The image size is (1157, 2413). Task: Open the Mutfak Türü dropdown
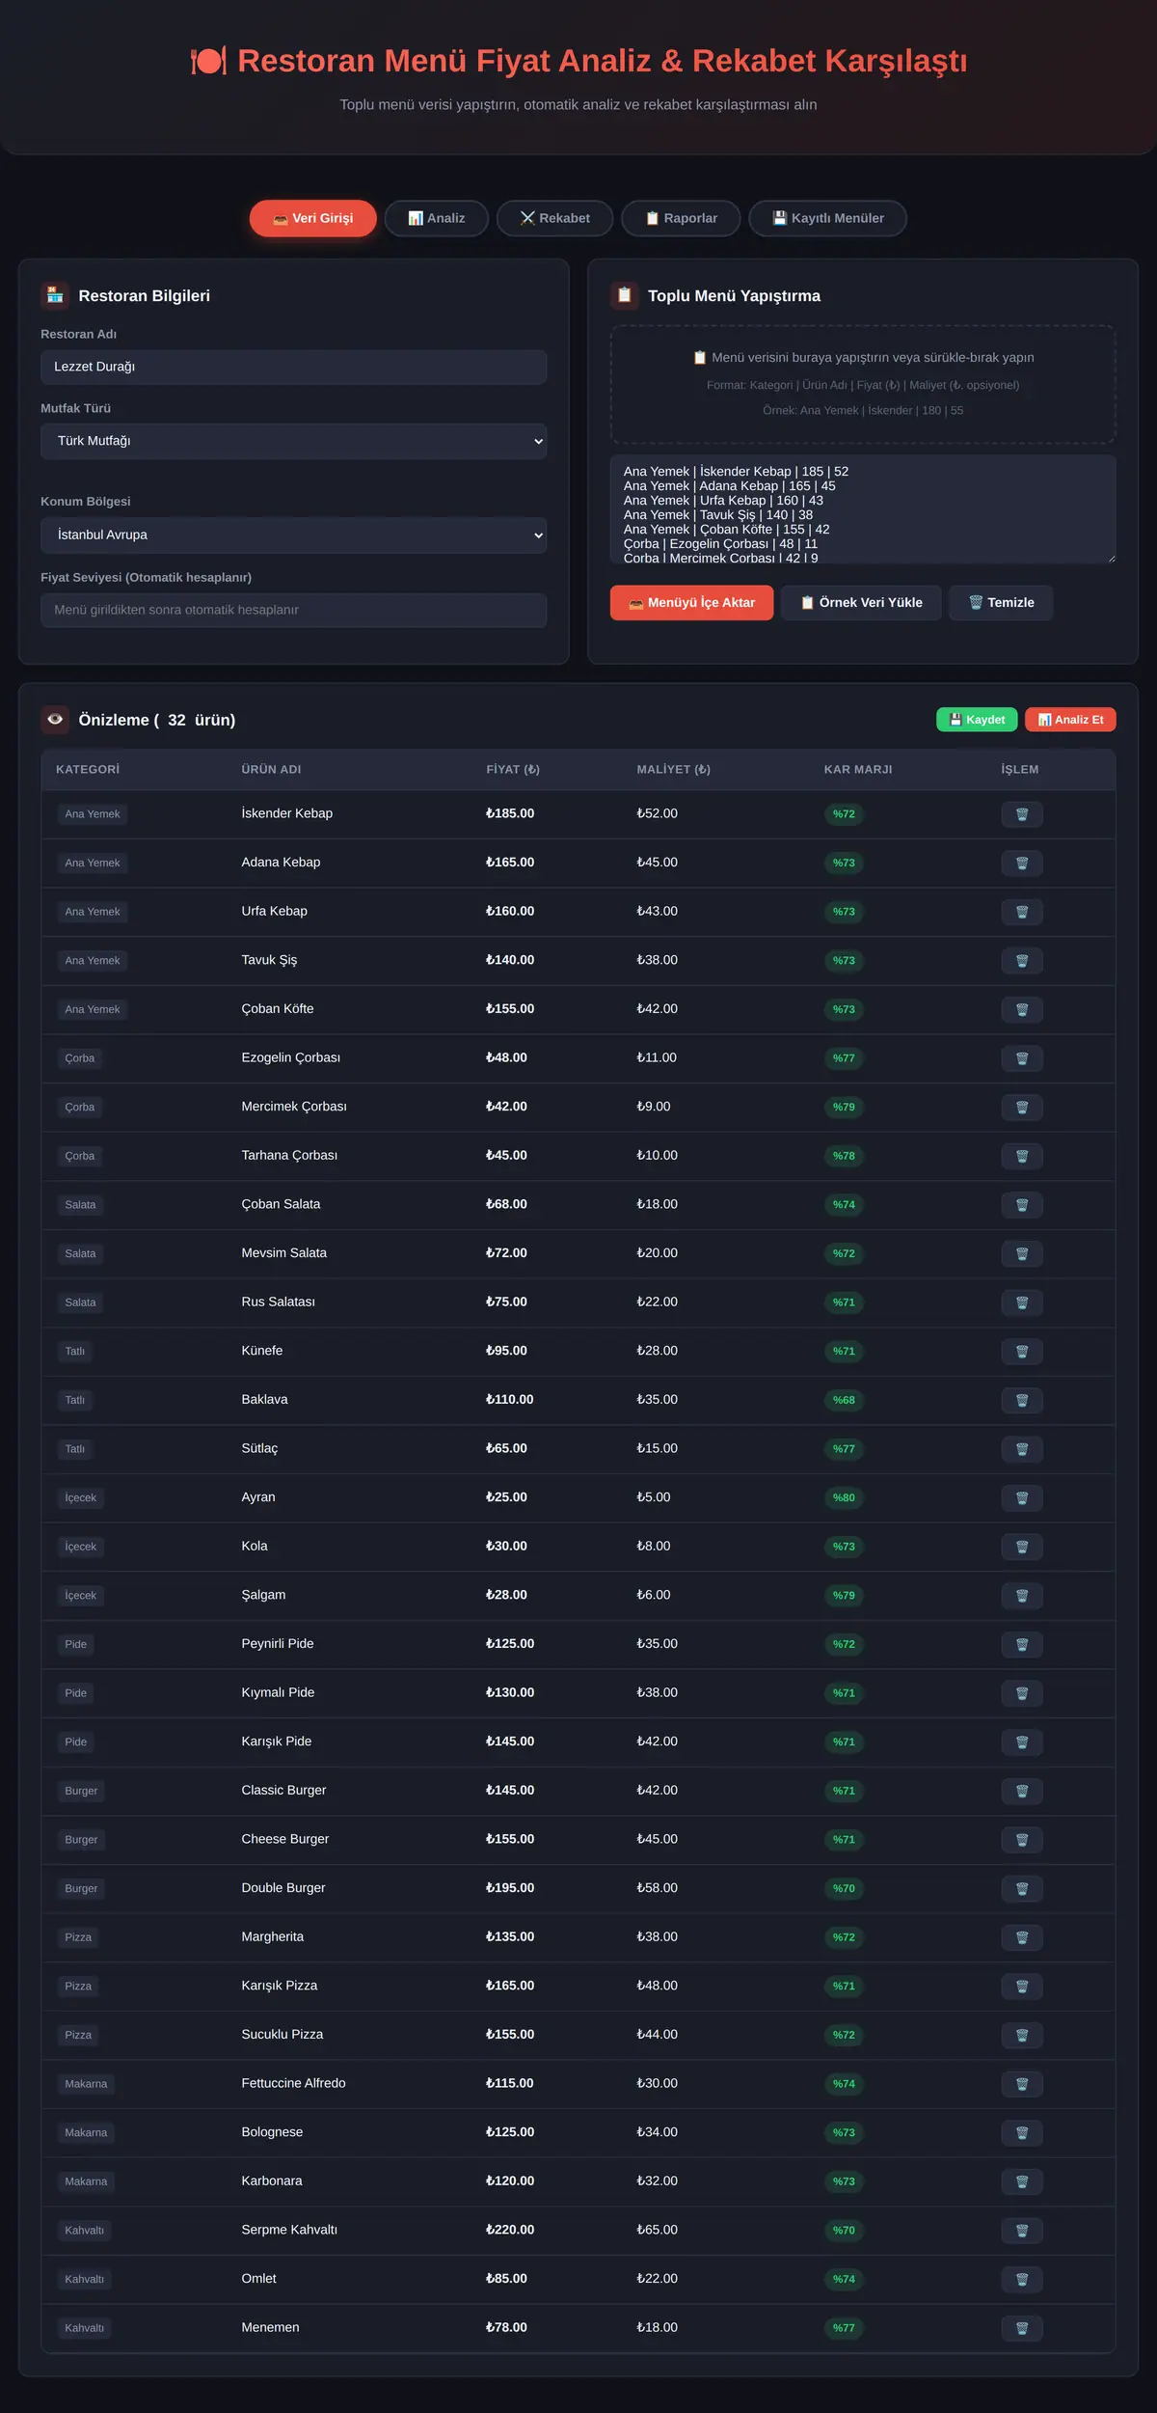click(293, 441)
